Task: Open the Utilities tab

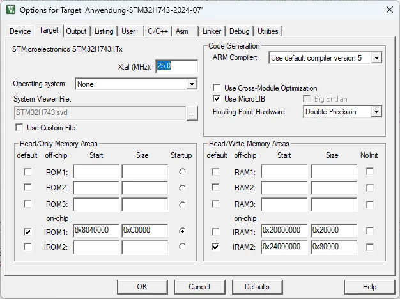Action: (268, 31)
